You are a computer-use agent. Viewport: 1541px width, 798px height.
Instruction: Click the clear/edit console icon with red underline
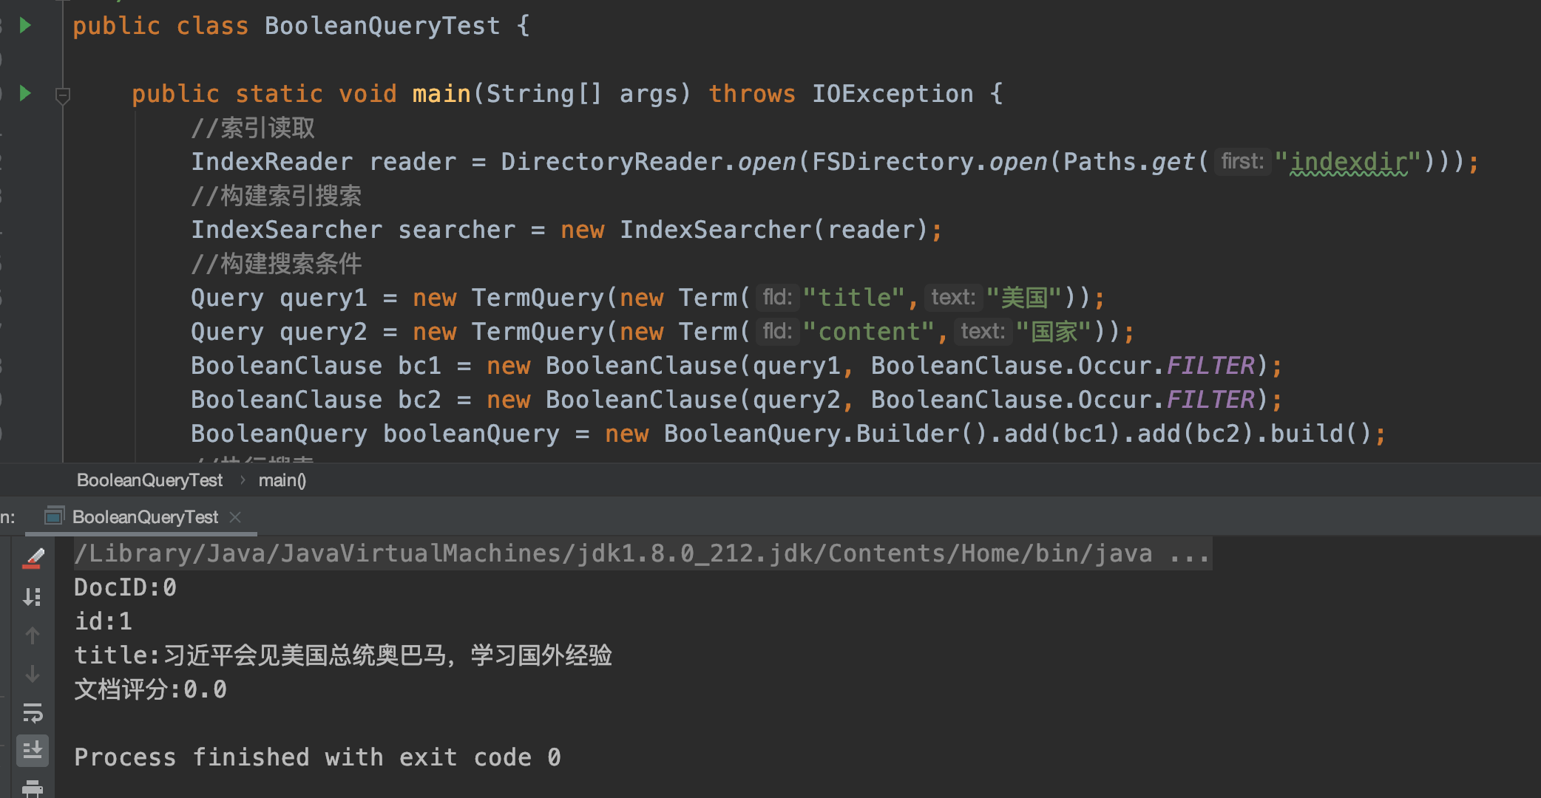pyautogui.click(x=33, y=559)
